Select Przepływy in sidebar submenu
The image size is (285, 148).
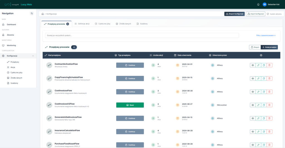tap(15, 62)
